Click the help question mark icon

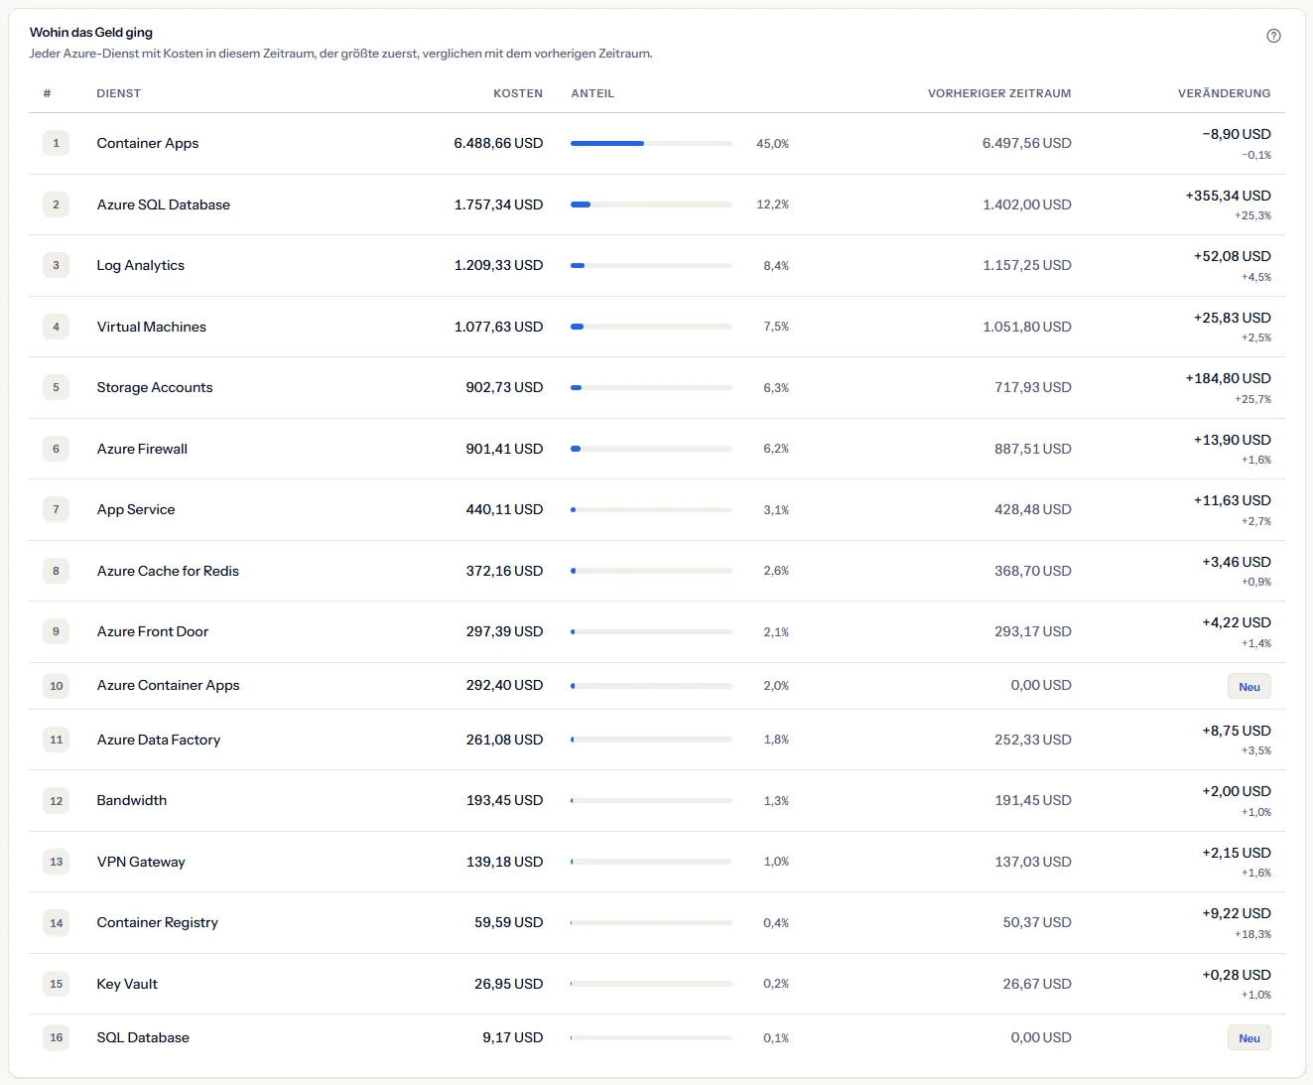click(1273, 36)
